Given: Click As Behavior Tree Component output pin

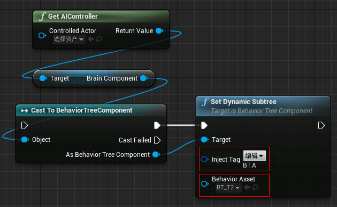Looking at the screenshot, I should pyautogui.click(x=156, y=155).
